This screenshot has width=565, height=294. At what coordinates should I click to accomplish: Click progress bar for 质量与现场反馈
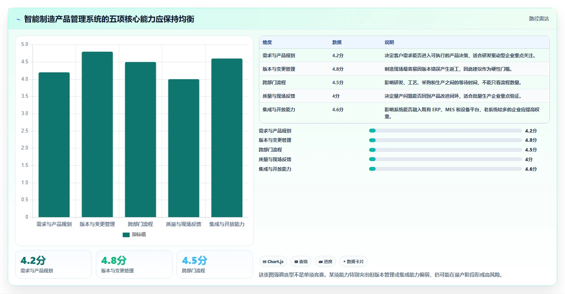click(x=446, y=159)
